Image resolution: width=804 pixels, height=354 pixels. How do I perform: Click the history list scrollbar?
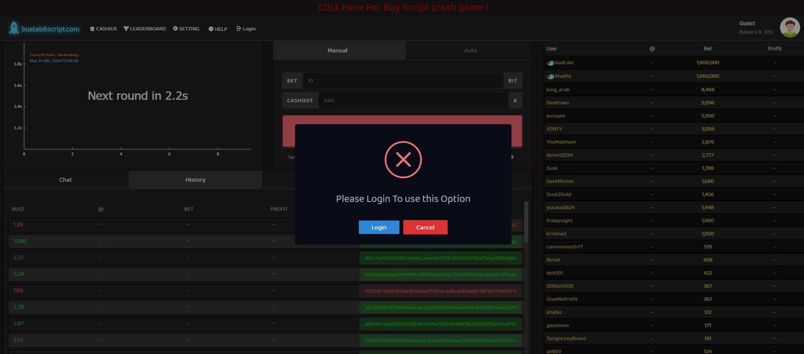click(526, 222)
